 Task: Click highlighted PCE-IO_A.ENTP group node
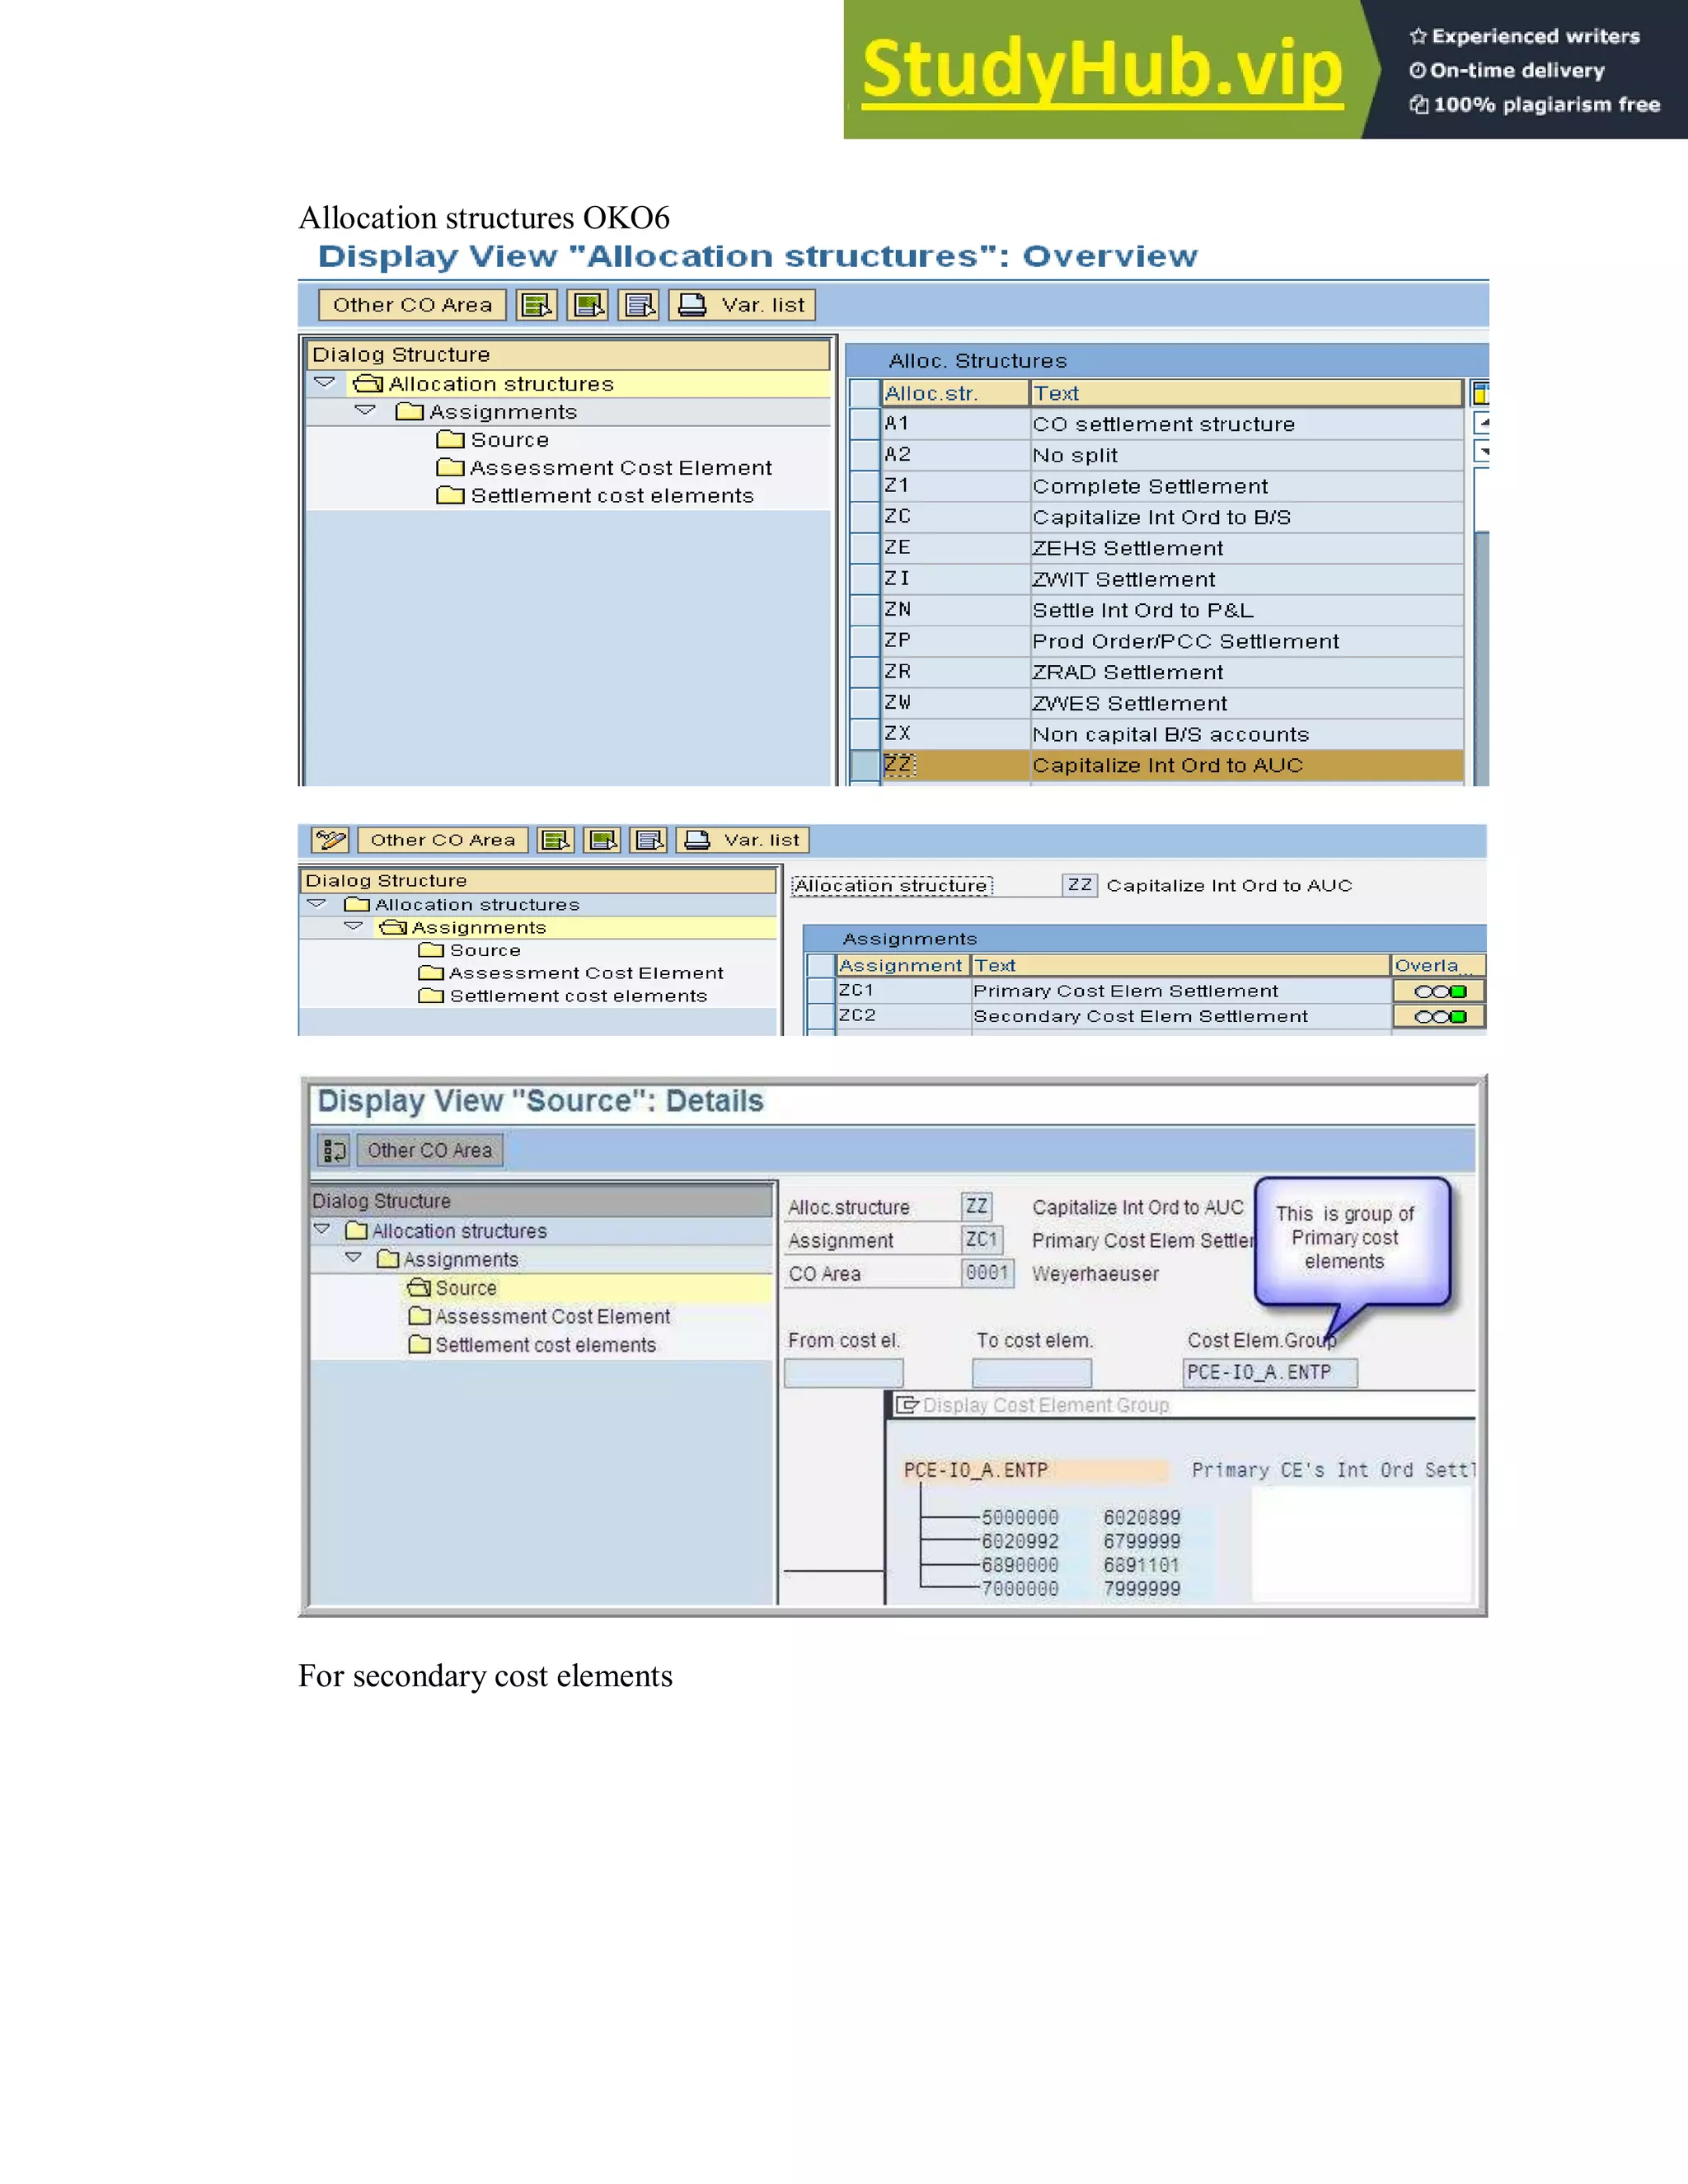[1035, 1470]
